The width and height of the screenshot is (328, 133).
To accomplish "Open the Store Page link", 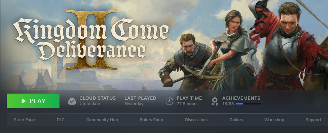I will point(24,120).
